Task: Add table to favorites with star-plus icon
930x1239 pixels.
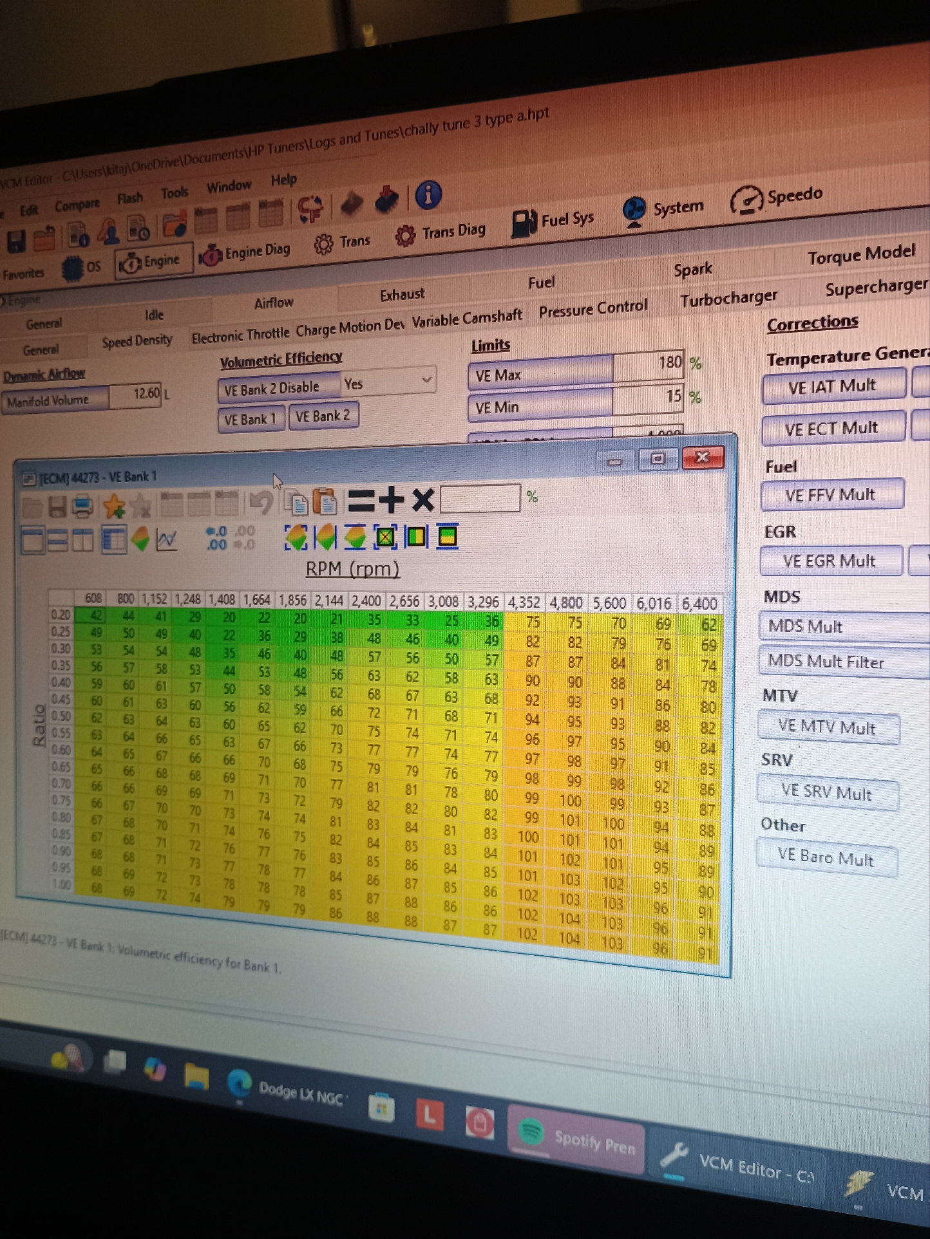Action: point(114,506)
